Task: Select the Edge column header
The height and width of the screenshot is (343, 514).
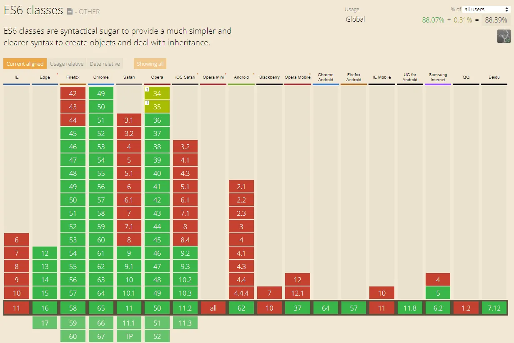Action: click(45, 77)
